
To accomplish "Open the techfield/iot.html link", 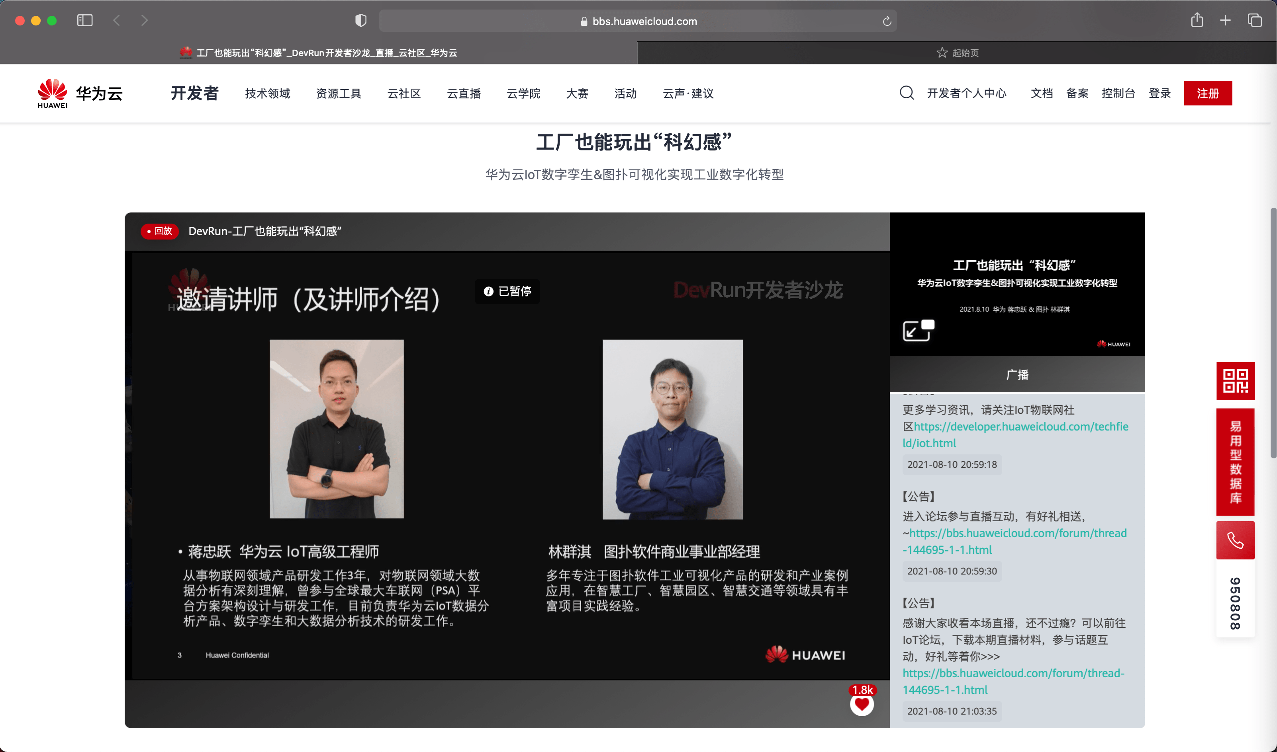I will (1015, 435).
